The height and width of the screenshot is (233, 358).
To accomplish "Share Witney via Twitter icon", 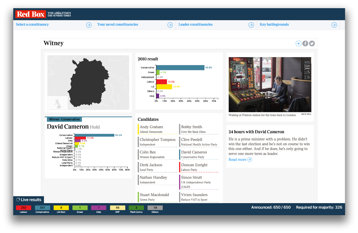I will coord(312,43).
